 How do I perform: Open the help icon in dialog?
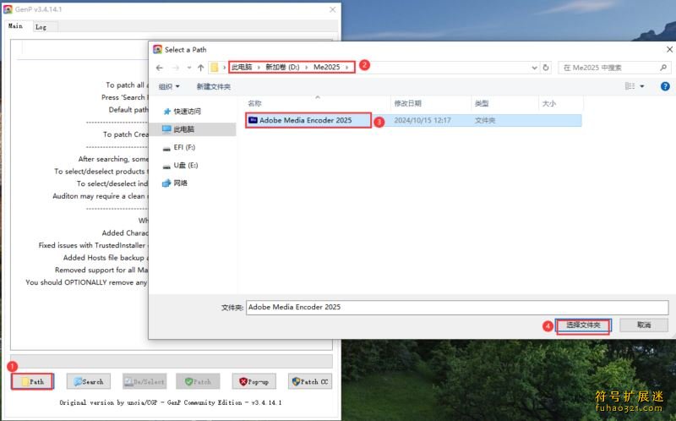tap(665, 86)
